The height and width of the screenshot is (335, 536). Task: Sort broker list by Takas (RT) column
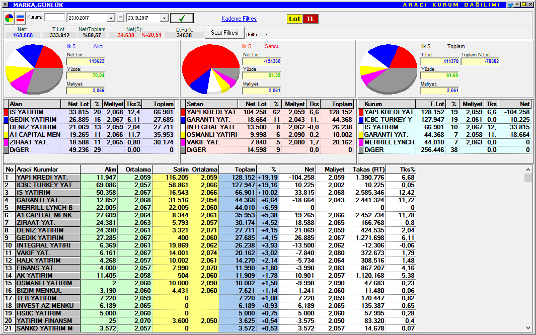tap(366, 170)
